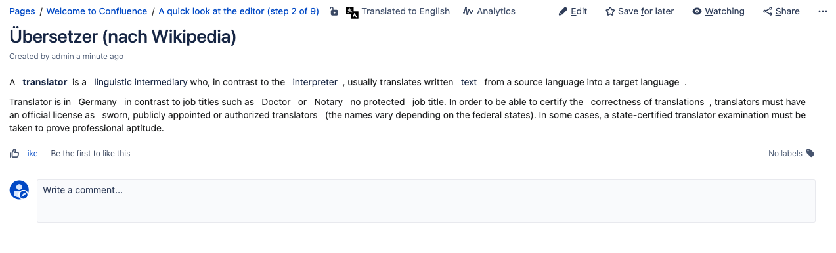Click the page restrictions unlock icon
836x253 pixels.
click(x=334, y=11)
